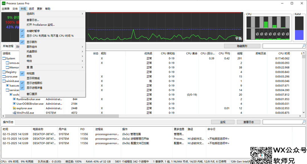Toggle the 显示进程详情 option

pyautogui.click(x=52, y=88)
